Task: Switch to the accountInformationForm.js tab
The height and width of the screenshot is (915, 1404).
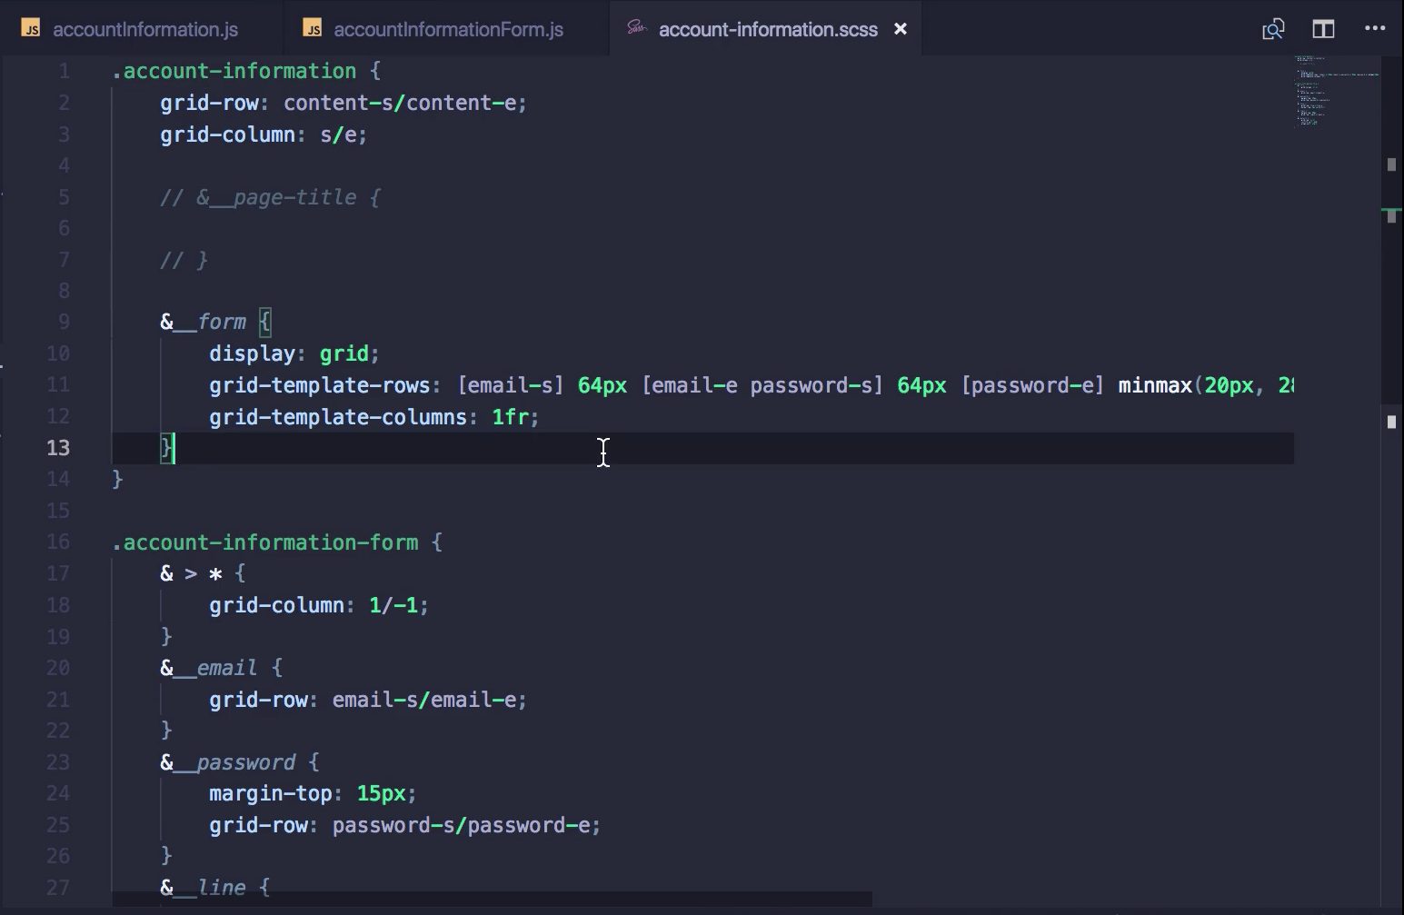Action: (447, 28)
